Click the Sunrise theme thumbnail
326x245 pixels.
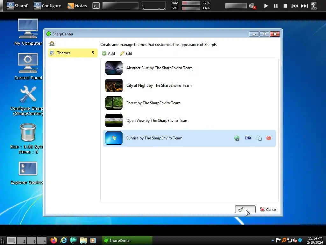[114, 138]
